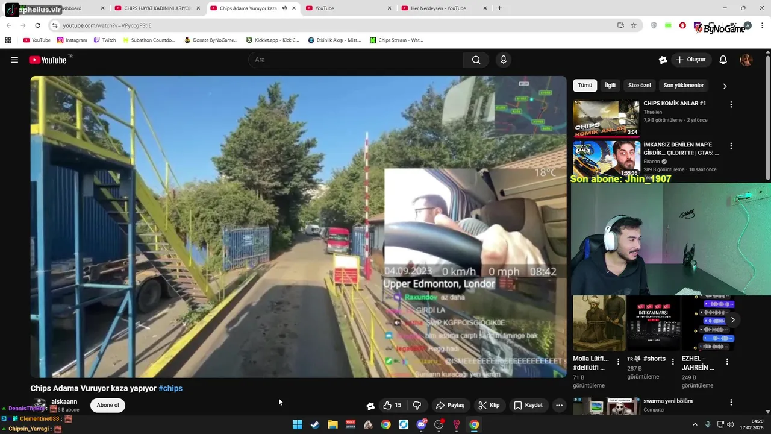Open the site information icon in address bar
This screenshot has width=771, height=434.
click(x=55, y=25)
